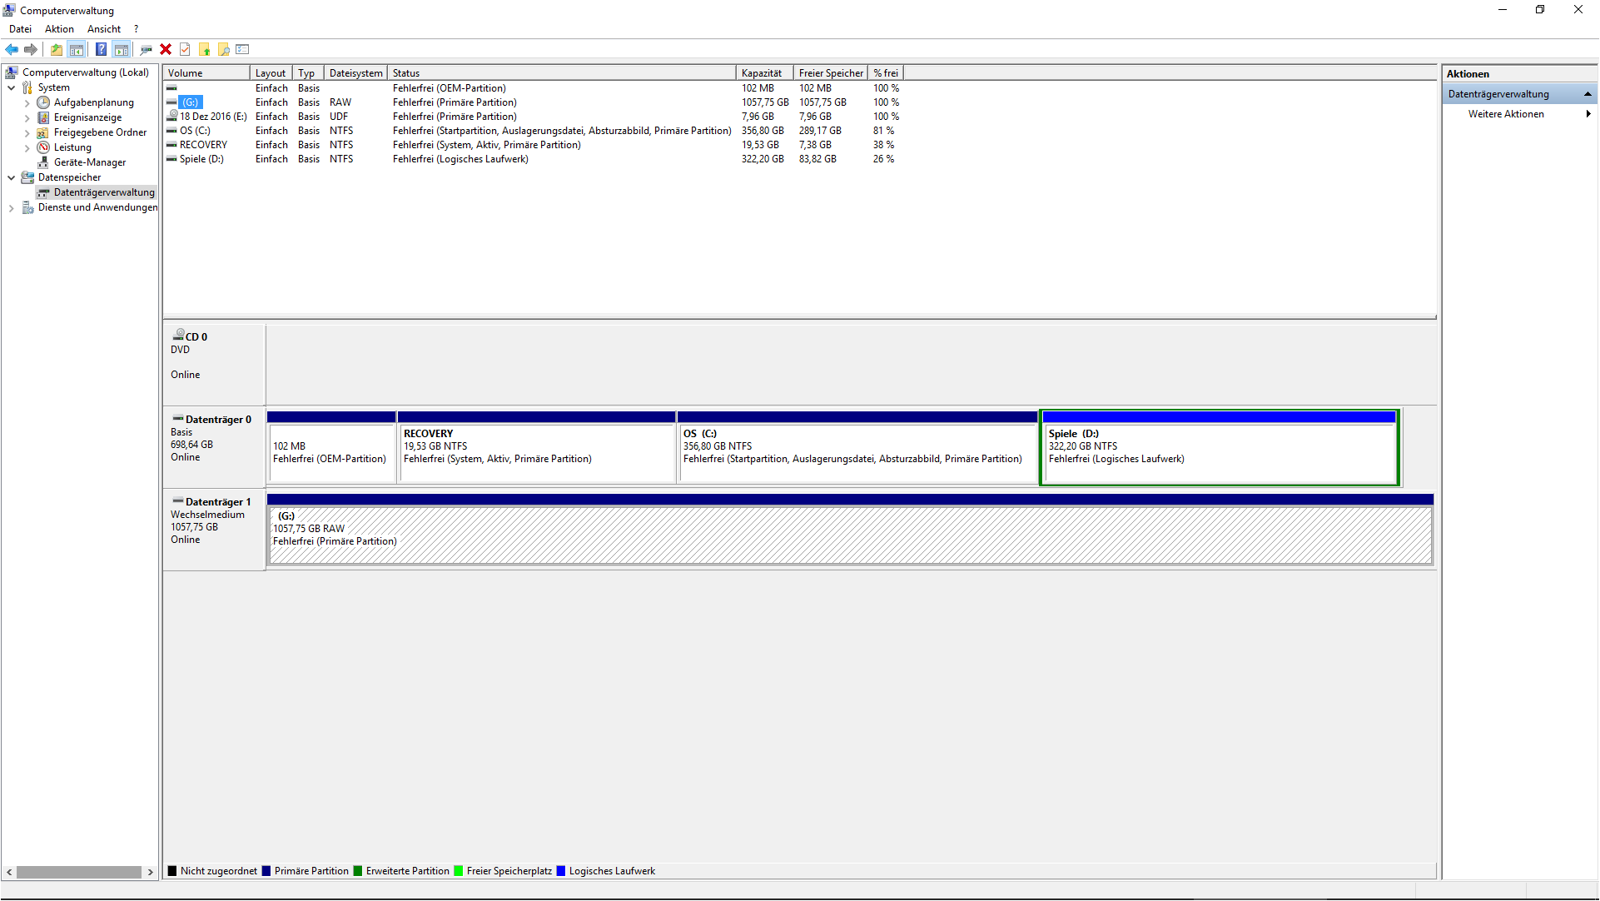Sort by Kapazität column header
Image resolution: width=1600 pixels, height=901 pixels.
pyautogui.click(x=763, y=73)
